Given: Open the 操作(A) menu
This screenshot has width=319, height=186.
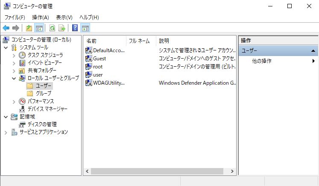Looking at the screenshot, I should (x=41, y=17).
